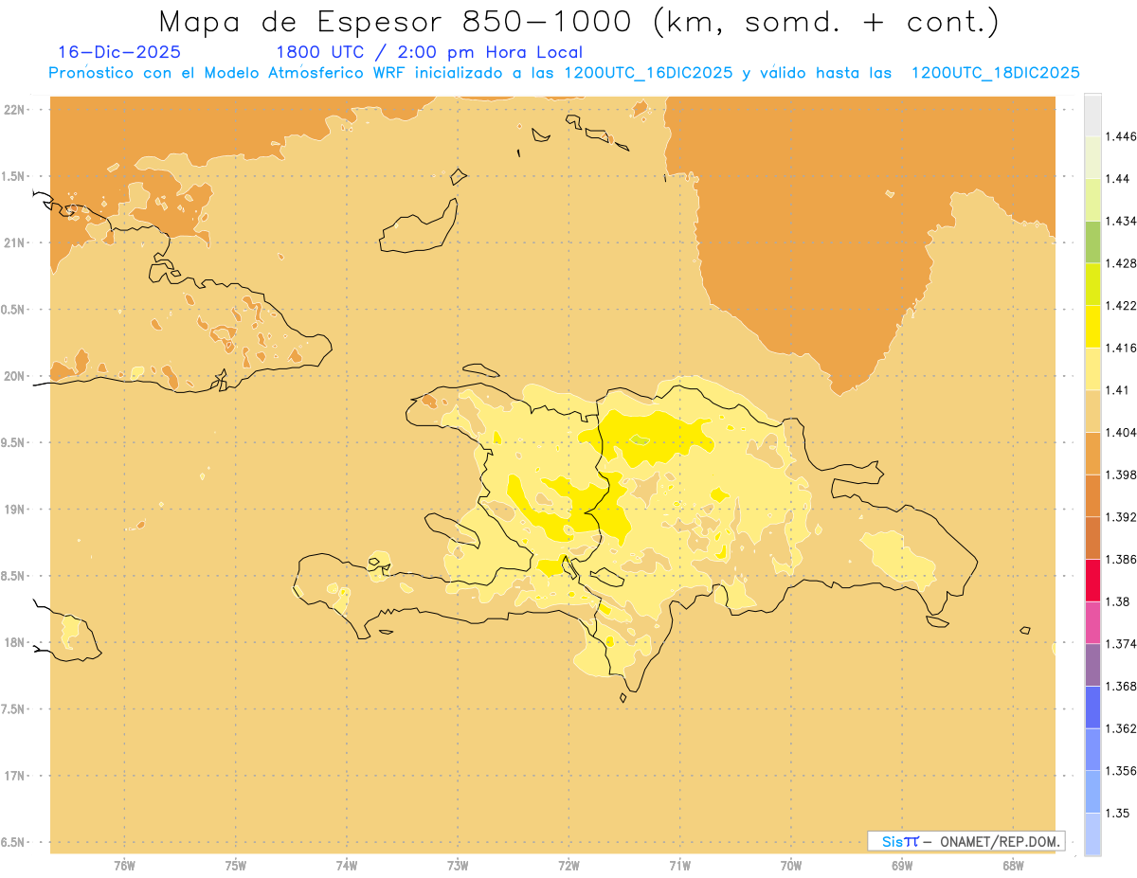
Task: Click the longitude label "69W"
Action: click(x=902, y=867)
